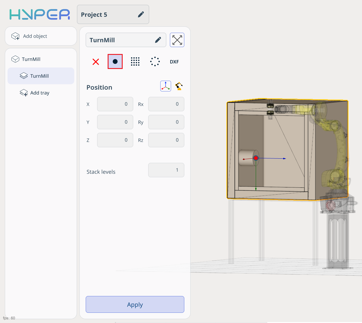Screen dimensions: 362x323
Task: Choose the DXF import option
Action: [174, 62]
